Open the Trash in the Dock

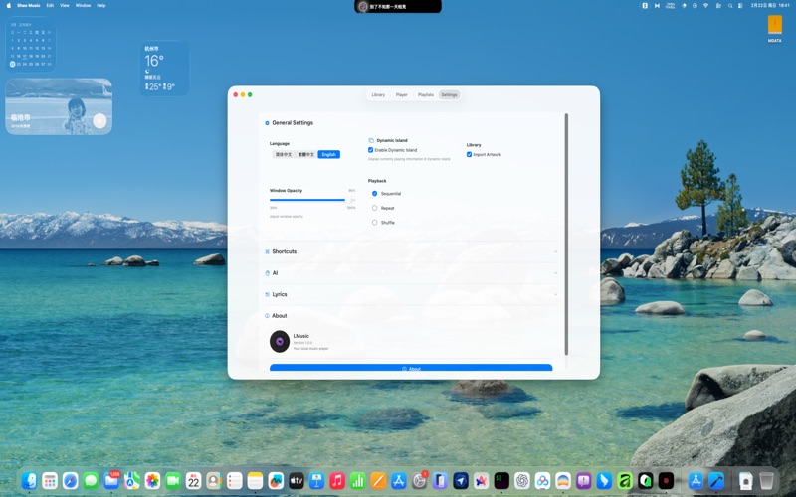[x=766, y=481]
